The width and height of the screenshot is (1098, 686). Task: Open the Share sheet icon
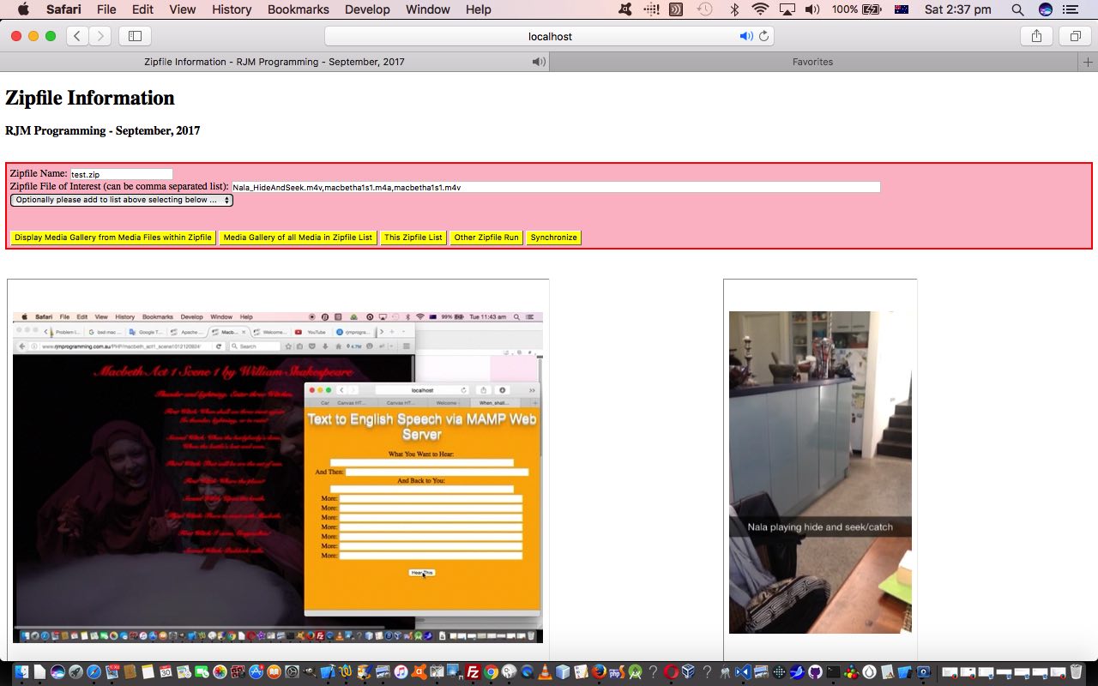pyautogui.click(x=1036, y=36)
